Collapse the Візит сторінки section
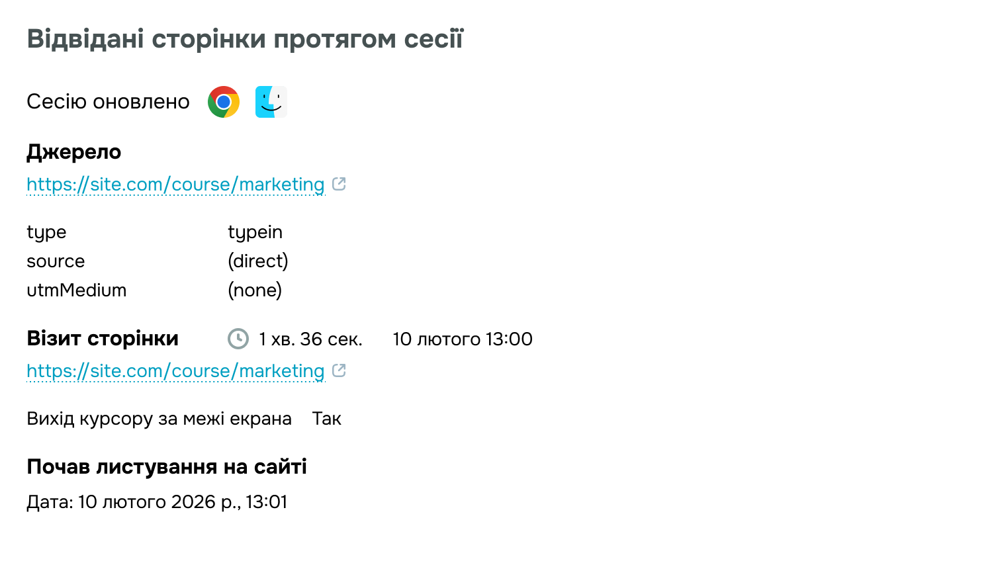This screenshot has height=561, width=998. pos(103,338)
